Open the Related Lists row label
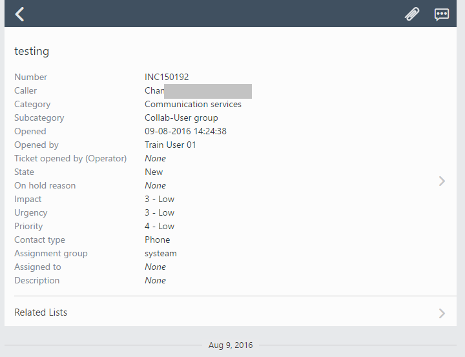 [x=41, y=312]
